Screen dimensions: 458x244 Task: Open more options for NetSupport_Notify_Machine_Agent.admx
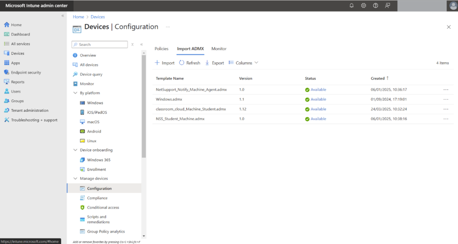(446, 89)
